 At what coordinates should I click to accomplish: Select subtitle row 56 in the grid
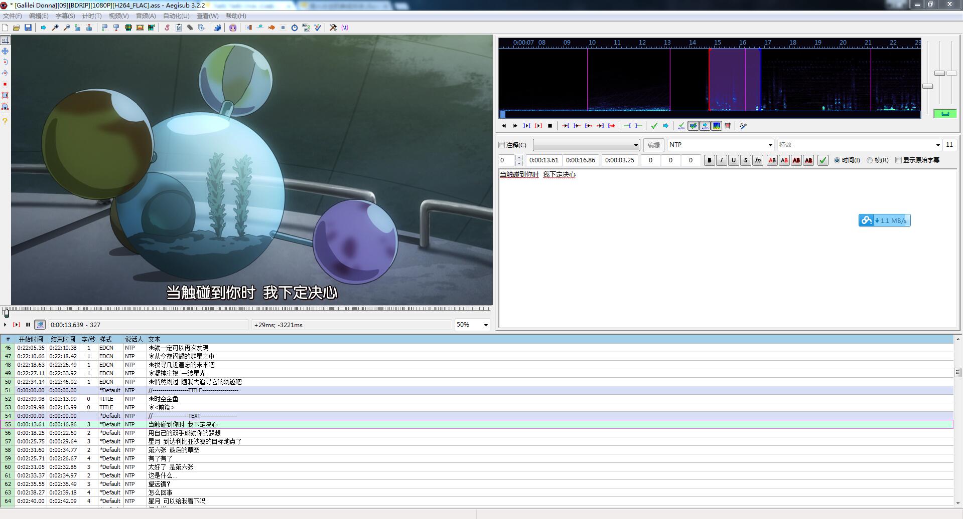coord(477,433)
